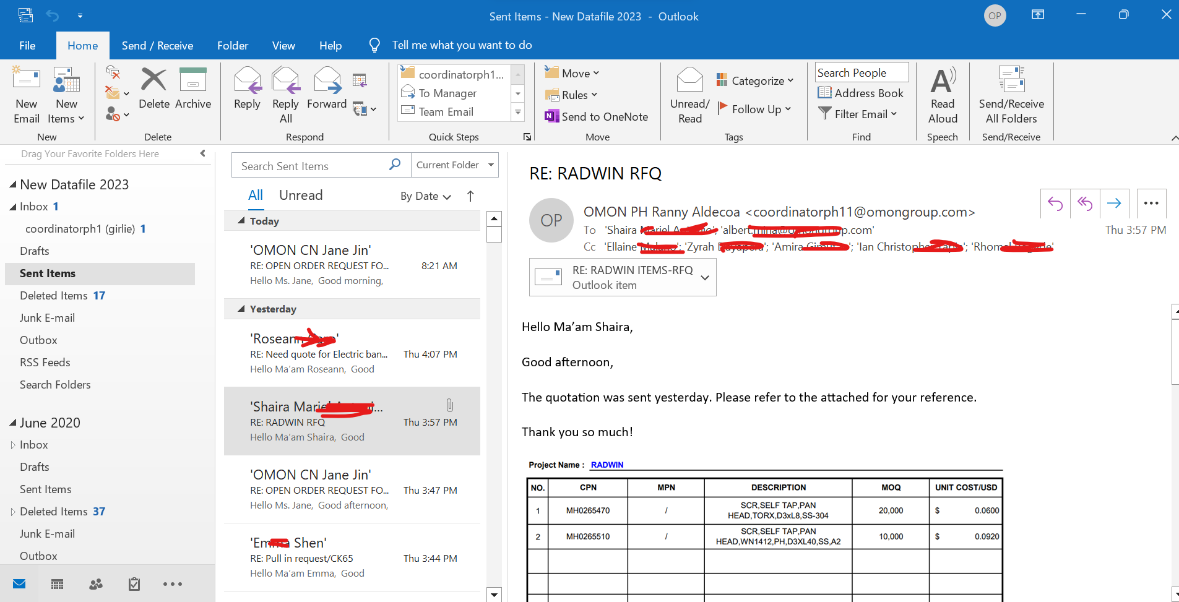Open the Follow Up flag menu
The height and width of the screenshot is (602, 1179).
[x=754, y=109]
